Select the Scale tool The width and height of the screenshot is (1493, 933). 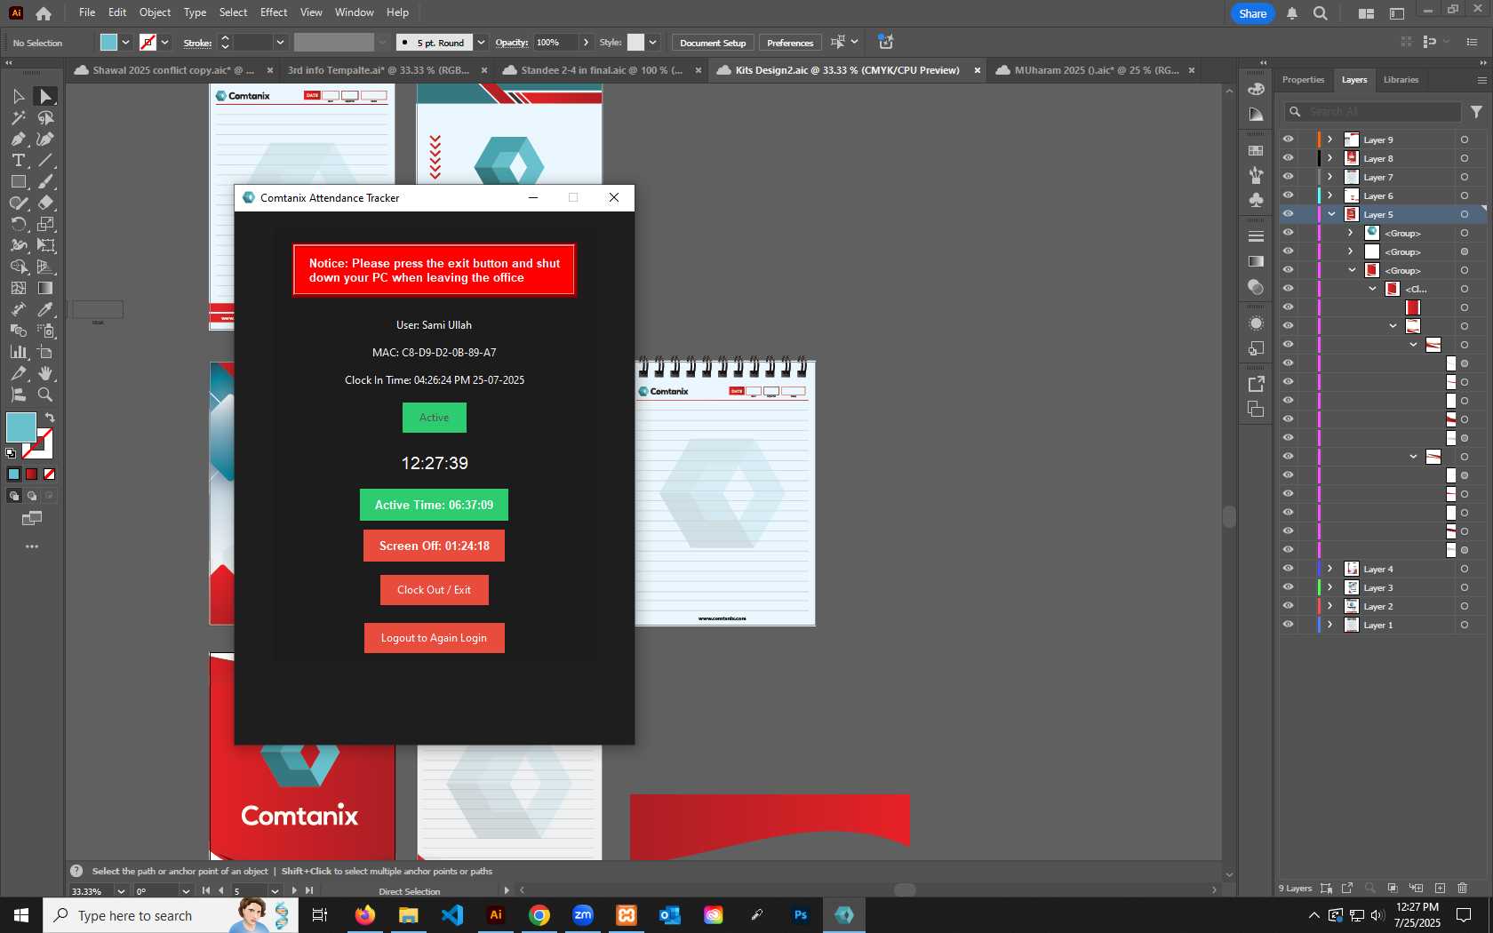click(x=45, y=224)
